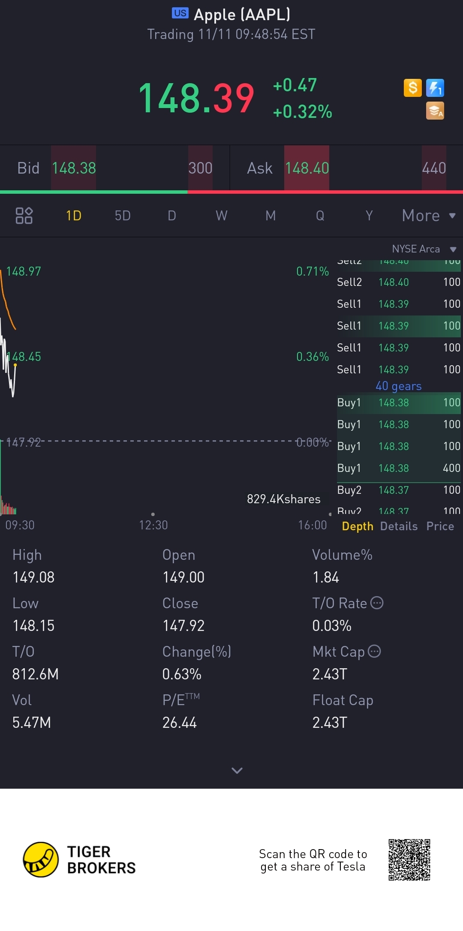Tap the 148.97 chart axis label

coord(24,271)
